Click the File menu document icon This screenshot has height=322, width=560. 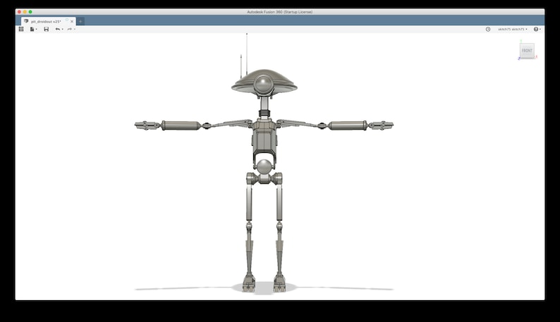click(32, 30)
